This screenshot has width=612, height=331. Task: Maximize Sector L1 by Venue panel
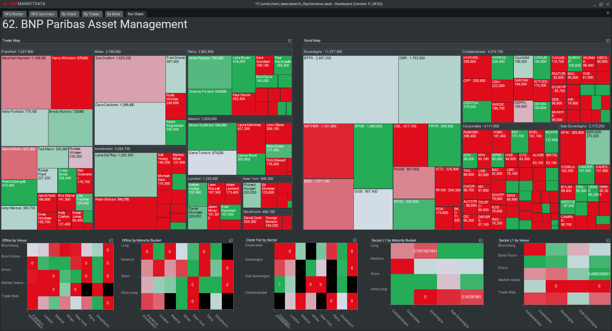click(608, 241)
